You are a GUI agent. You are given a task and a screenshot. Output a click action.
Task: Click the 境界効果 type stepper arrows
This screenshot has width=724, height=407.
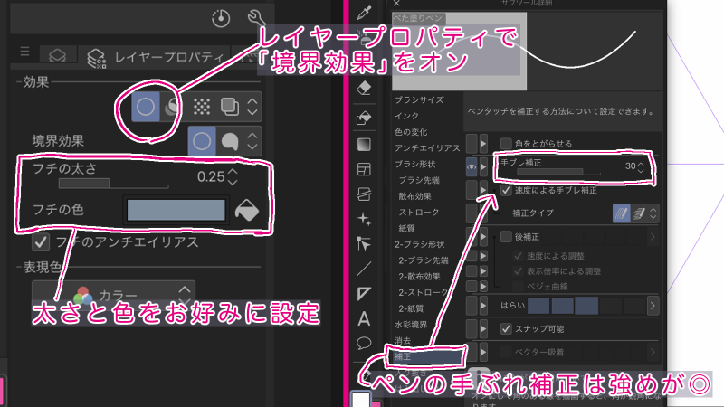(x=252, y=141)
